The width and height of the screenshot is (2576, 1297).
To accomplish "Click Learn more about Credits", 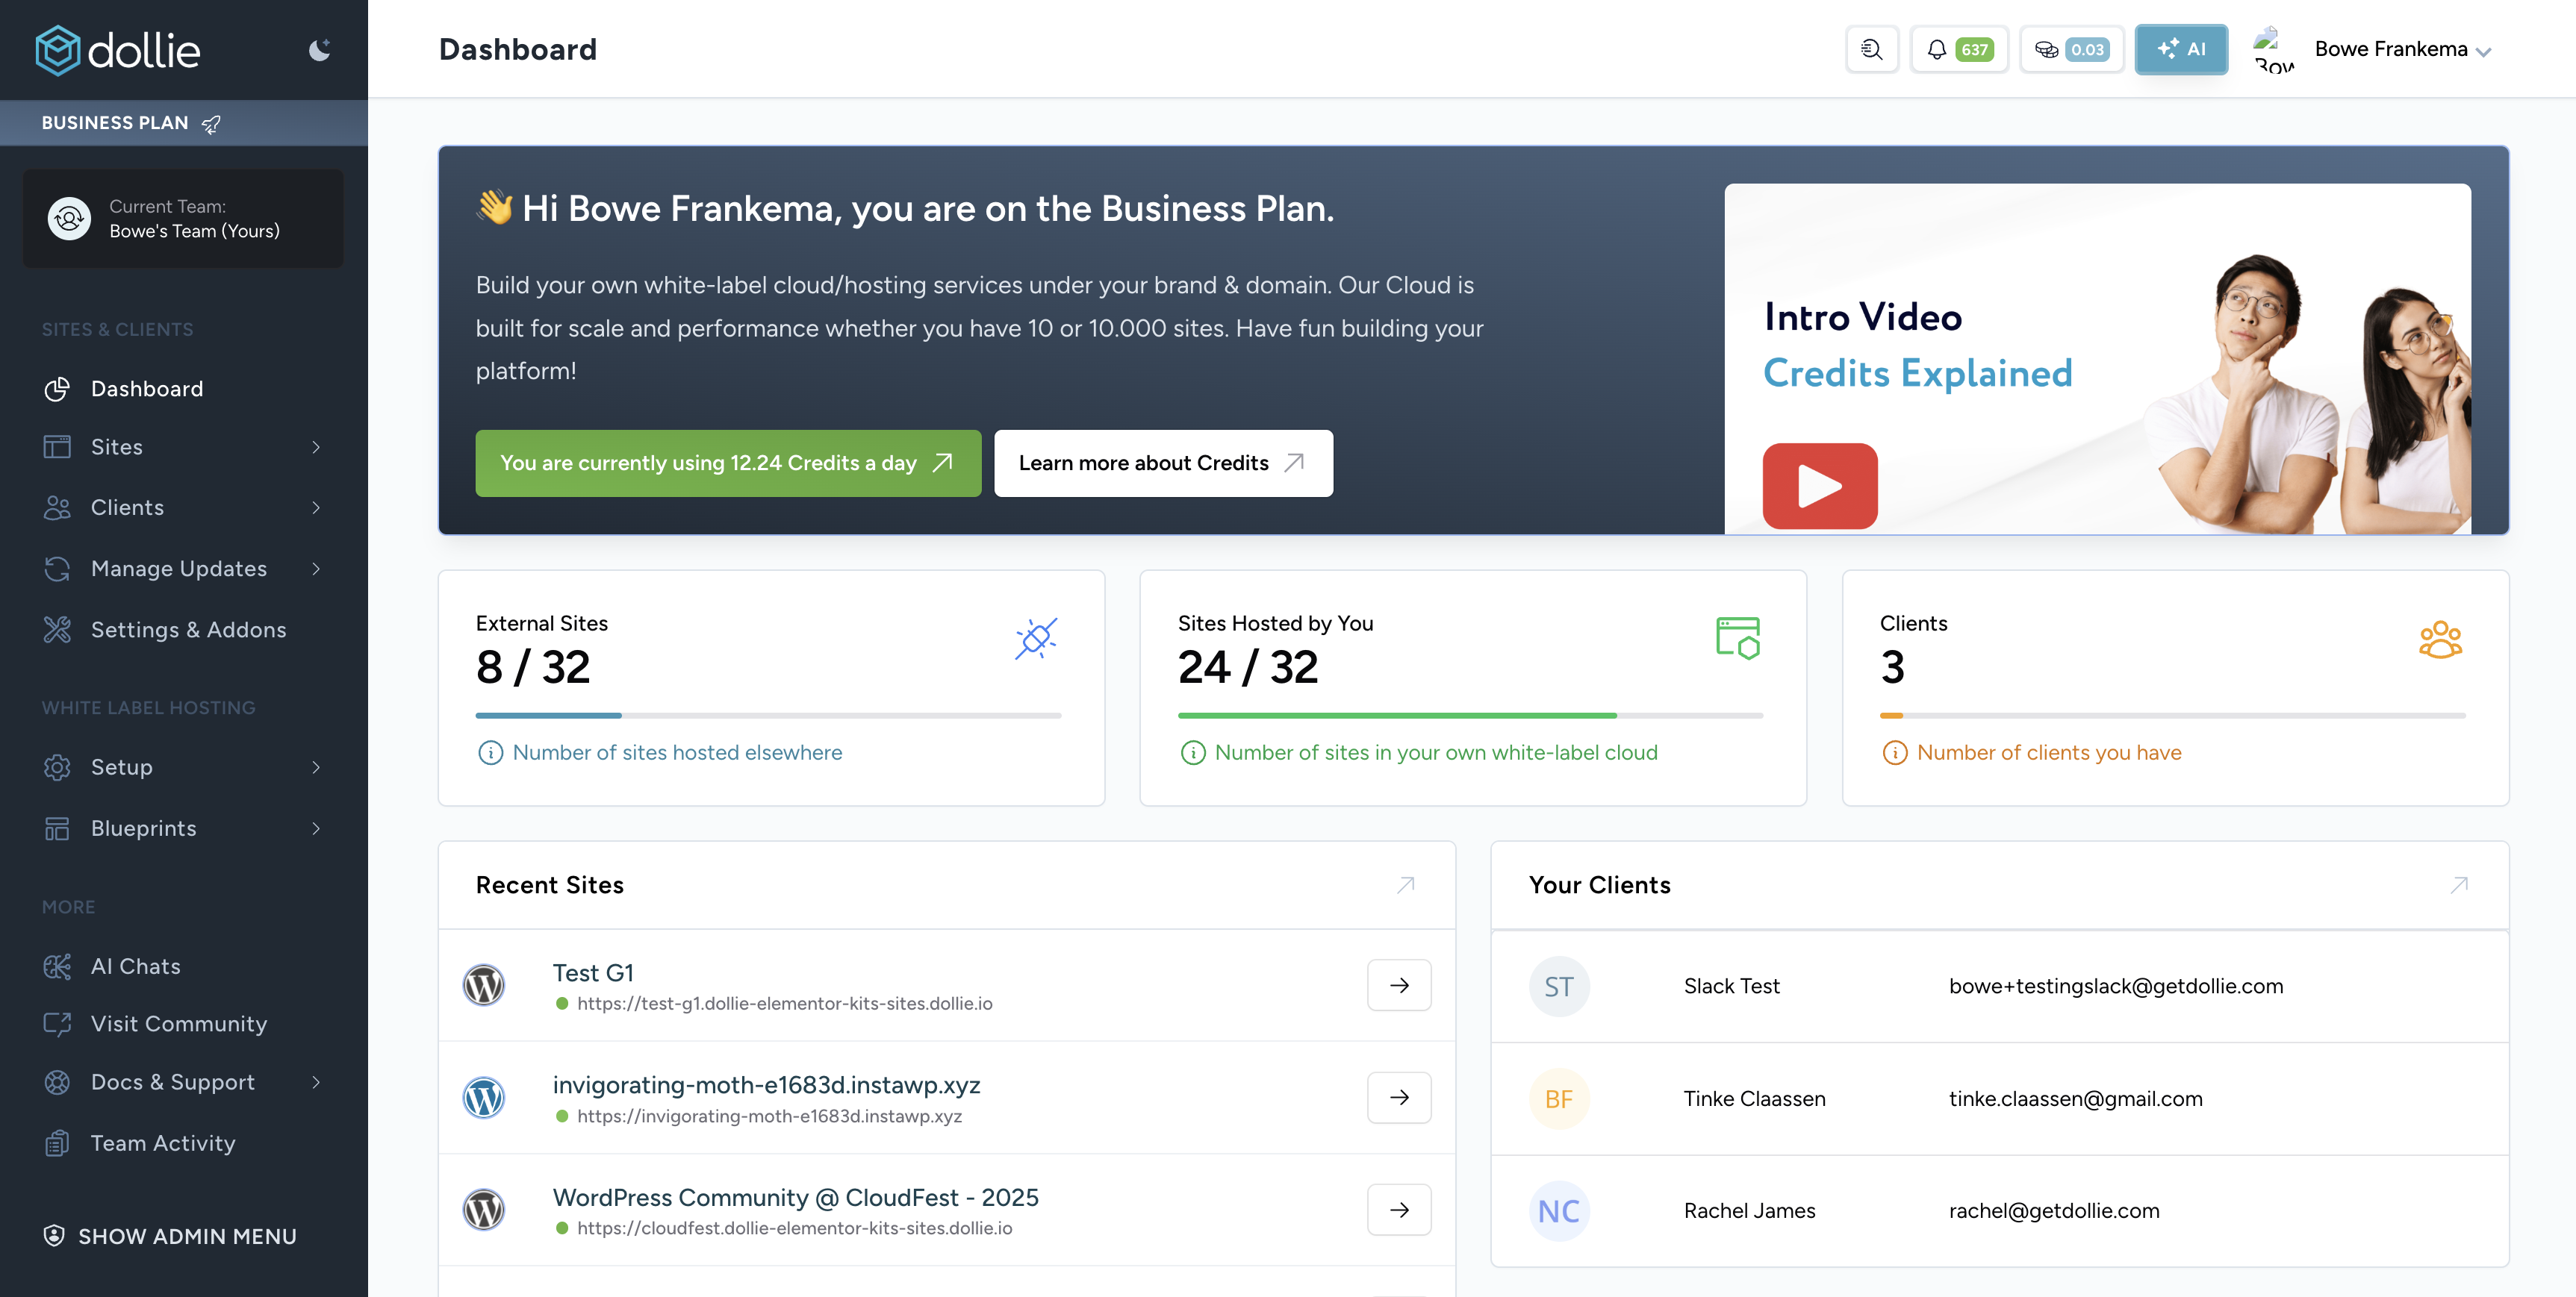I will [x=1162, y=463].
